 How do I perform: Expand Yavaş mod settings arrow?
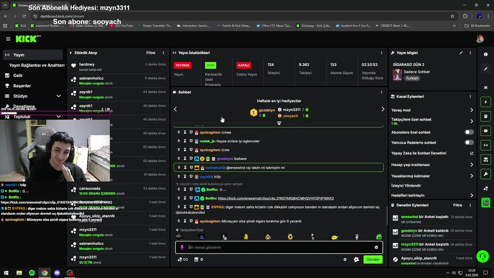click(472, 110)
